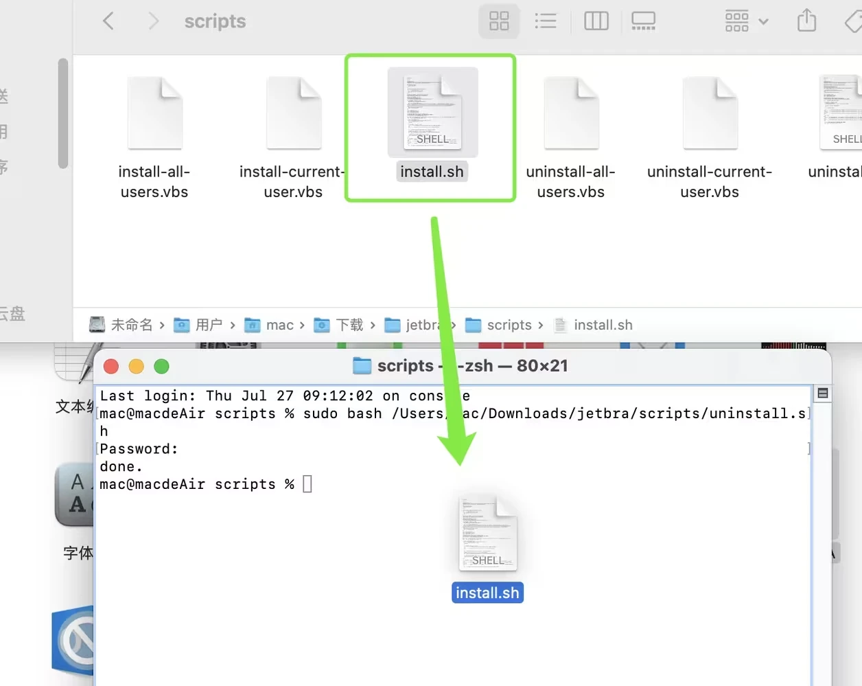Click the Finder Share toolbar icon
The image size is (862, 686).
(x=807, y=21)
